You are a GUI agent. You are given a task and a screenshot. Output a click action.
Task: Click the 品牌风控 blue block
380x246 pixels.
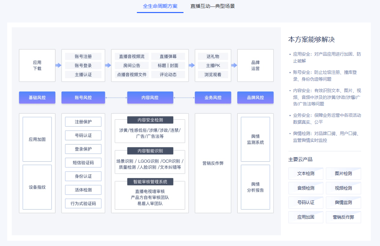tap(255, 98)
